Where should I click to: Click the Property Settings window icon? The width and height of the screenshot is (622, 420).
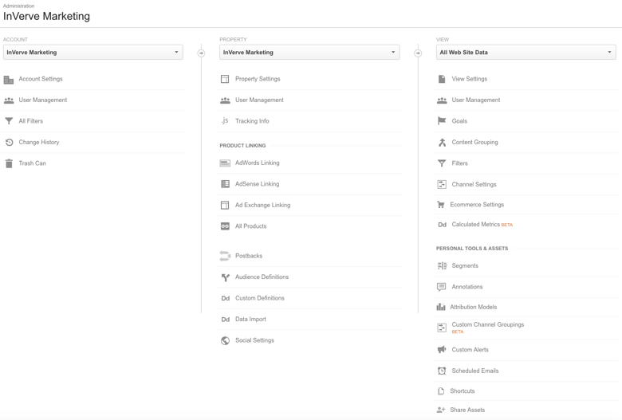225,79
